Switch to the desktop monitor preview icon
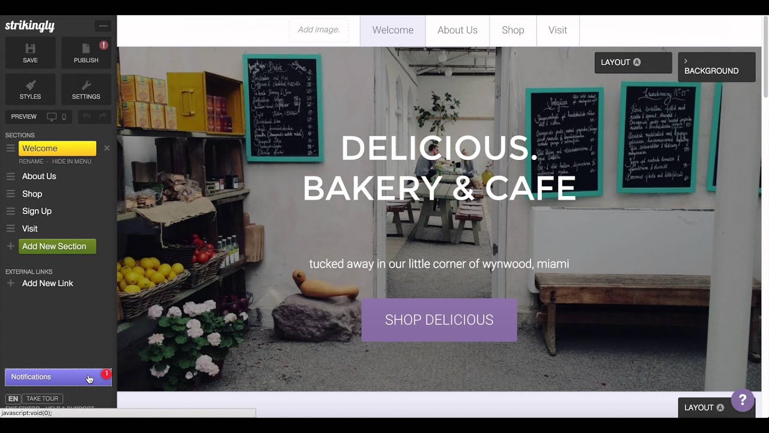The width and height of the screenshot is (769, 433). pyautogui.click(x=52, y=117)
